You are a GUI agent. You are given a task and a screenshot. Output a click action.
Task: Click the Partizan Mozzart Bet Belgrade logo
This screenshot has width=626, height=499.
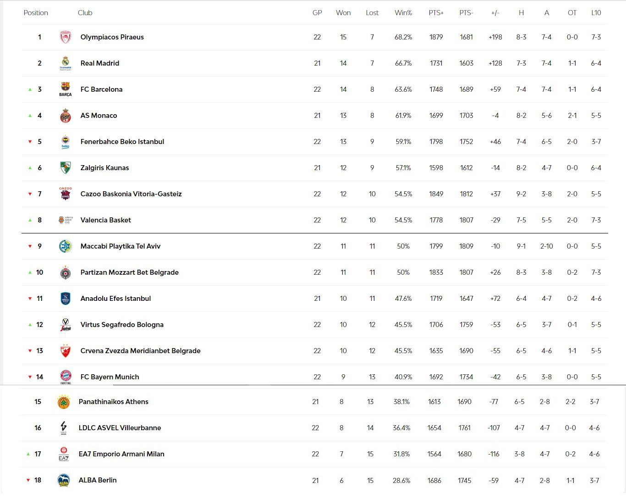[x=66, y=272]
